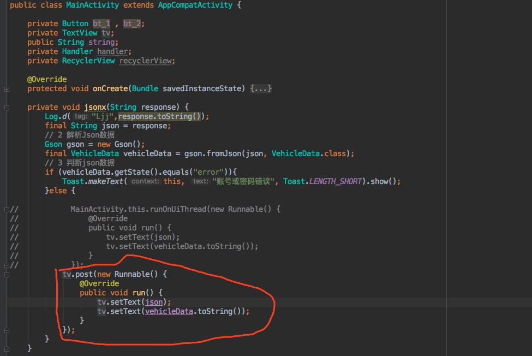Click the recyclerView field declaration name
The image size is (532, 356).
point(146,61)
